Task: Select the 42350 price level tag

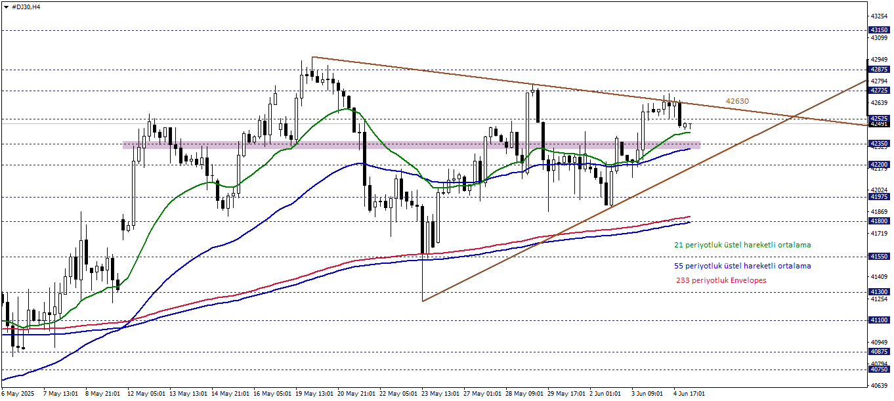Action: (x=879, y=143)
